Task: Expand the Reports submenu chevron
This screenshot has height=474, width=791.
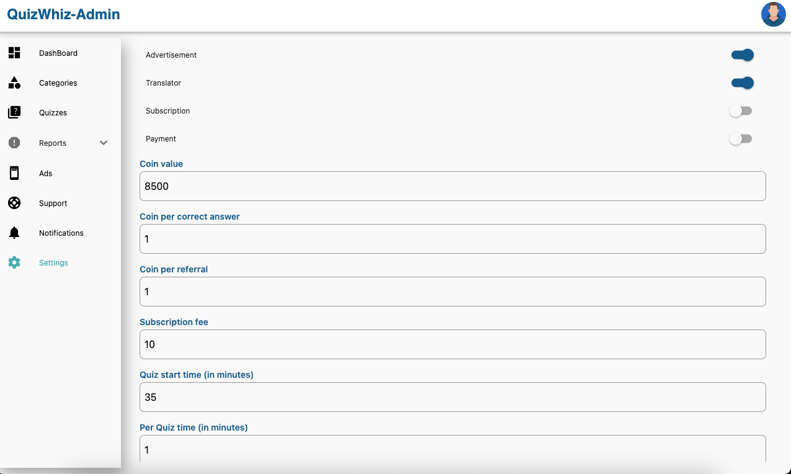Action: (104, 143)
